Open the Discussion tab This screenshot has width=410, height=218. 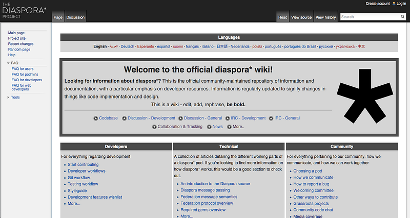click(75, 17)
